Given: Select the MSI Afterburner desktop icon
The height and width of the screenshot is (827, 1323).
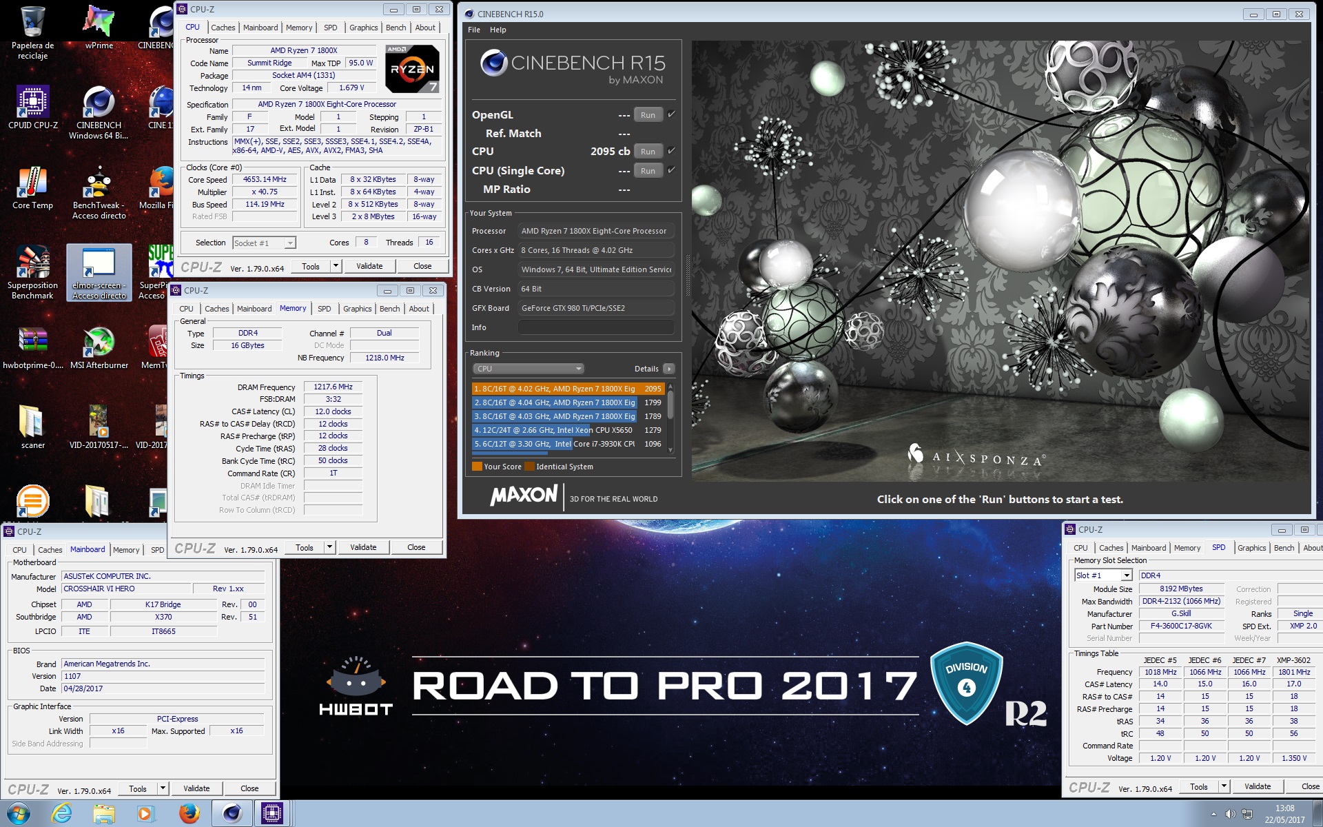Looking at the screenshot, I should (99, 347).
